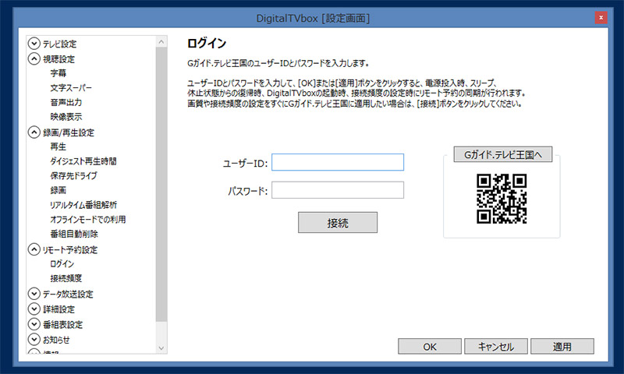This screenshot has height=374, width=624.
Task: Focus the パスワード text box
Action: (x=337, y=190)
